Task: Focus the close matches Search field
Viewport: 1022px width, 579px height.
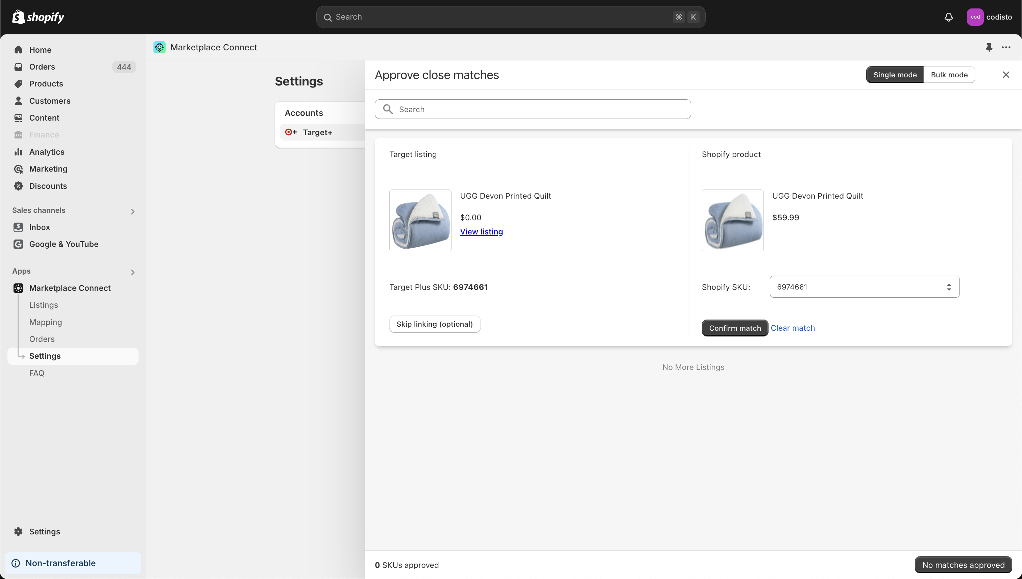Action: click(533, 109)
